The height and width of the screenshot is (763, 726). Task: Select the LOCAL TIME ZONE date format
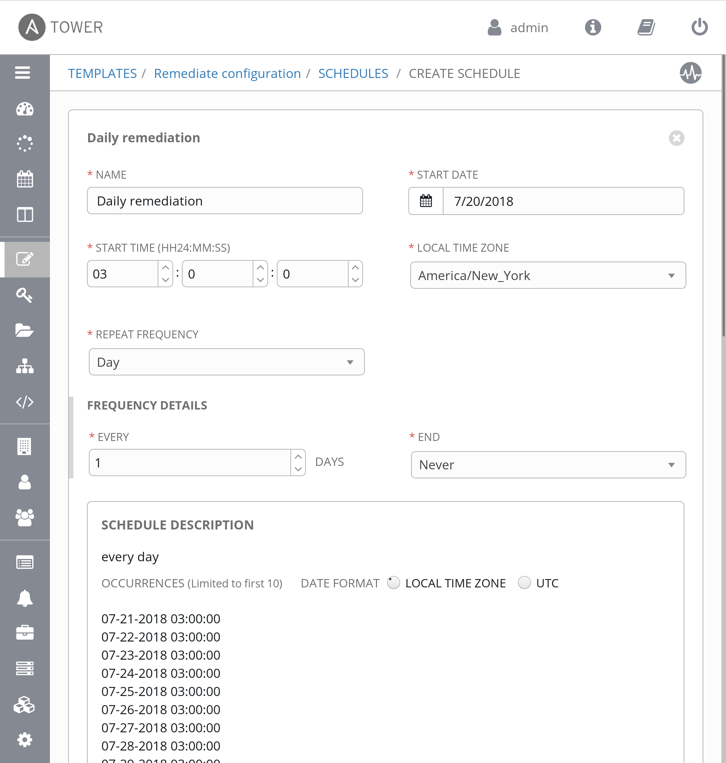393,583
